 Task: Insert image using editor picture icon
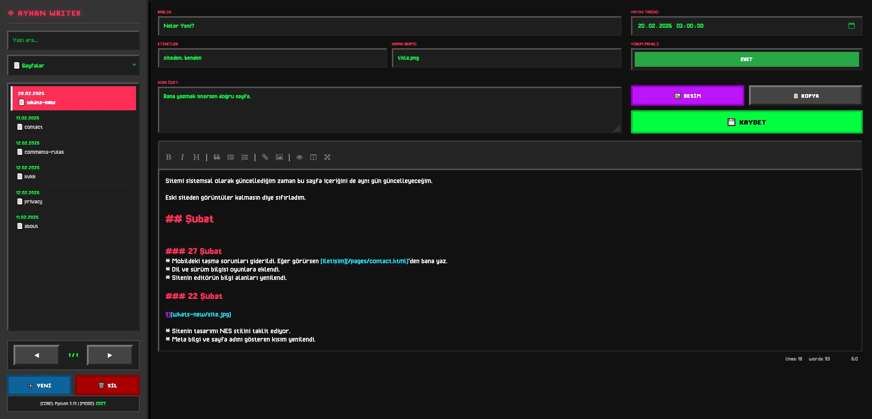(x=279, y=157)
